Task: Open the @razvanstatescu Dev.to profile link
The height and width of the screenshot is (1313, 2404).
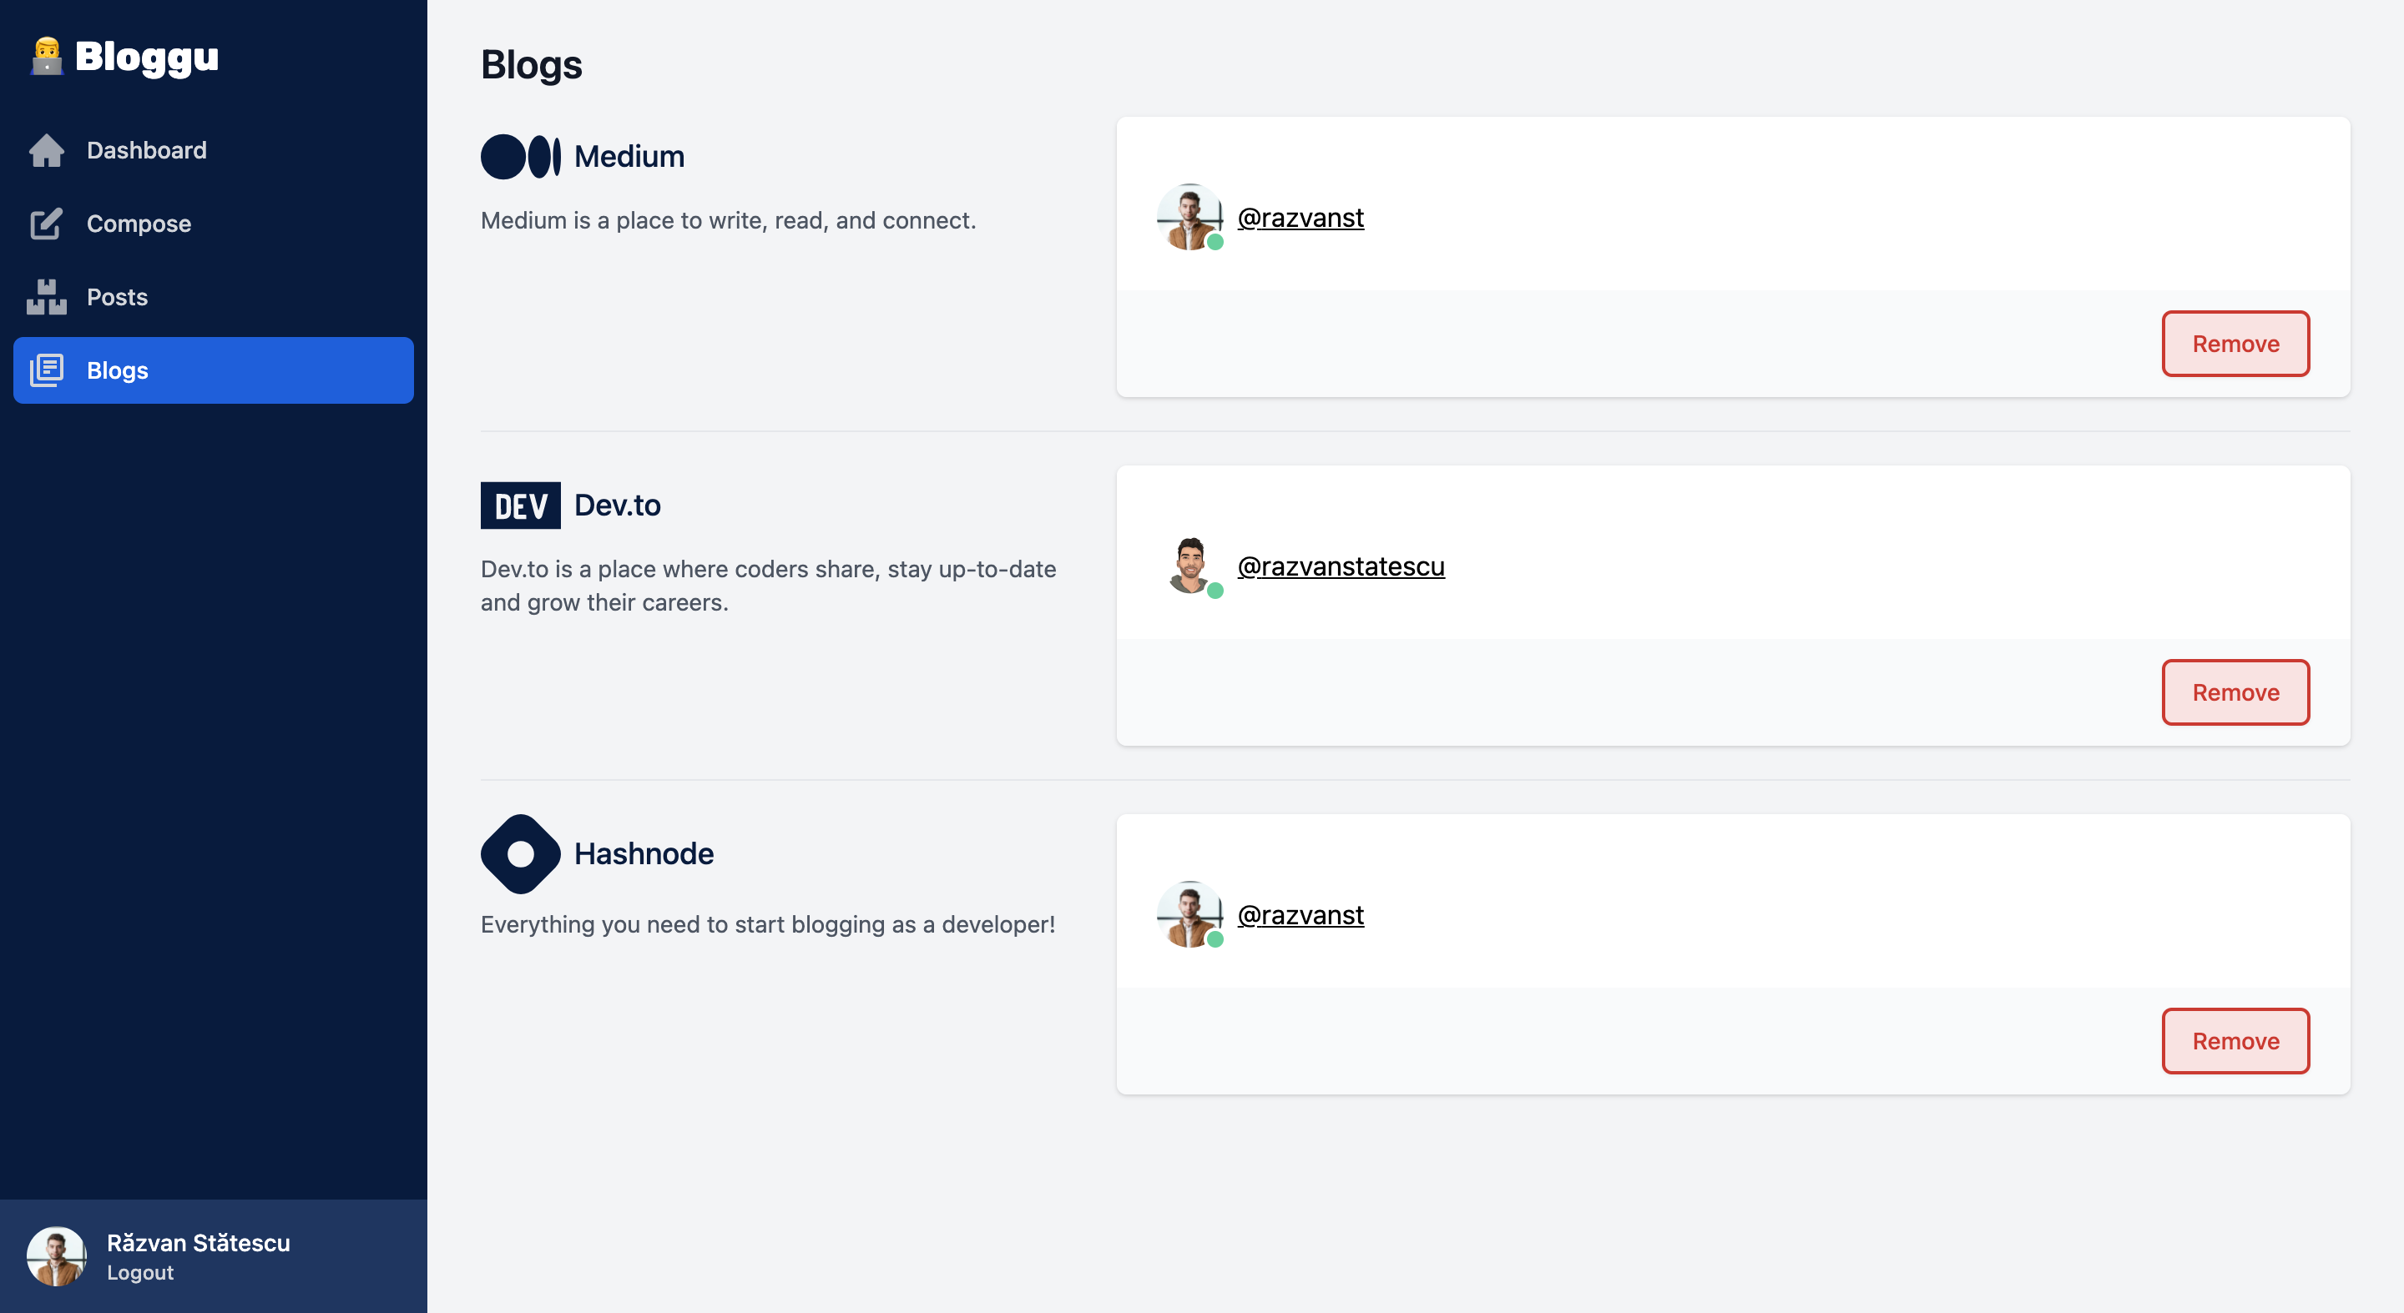Action: (1340, 566)
